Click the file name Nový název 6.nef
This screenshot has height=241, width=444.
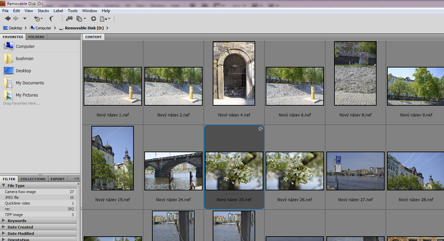point(295,115)
